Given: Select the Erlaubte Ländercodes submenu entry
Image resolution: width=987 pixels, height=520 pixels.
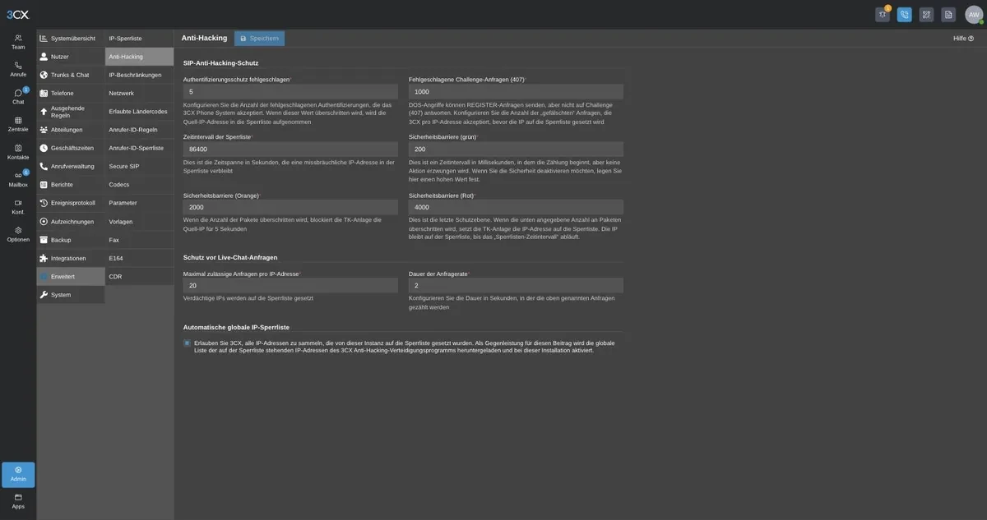Looking at the screenshot, I should pyautogui.click(x=139, y=112).
